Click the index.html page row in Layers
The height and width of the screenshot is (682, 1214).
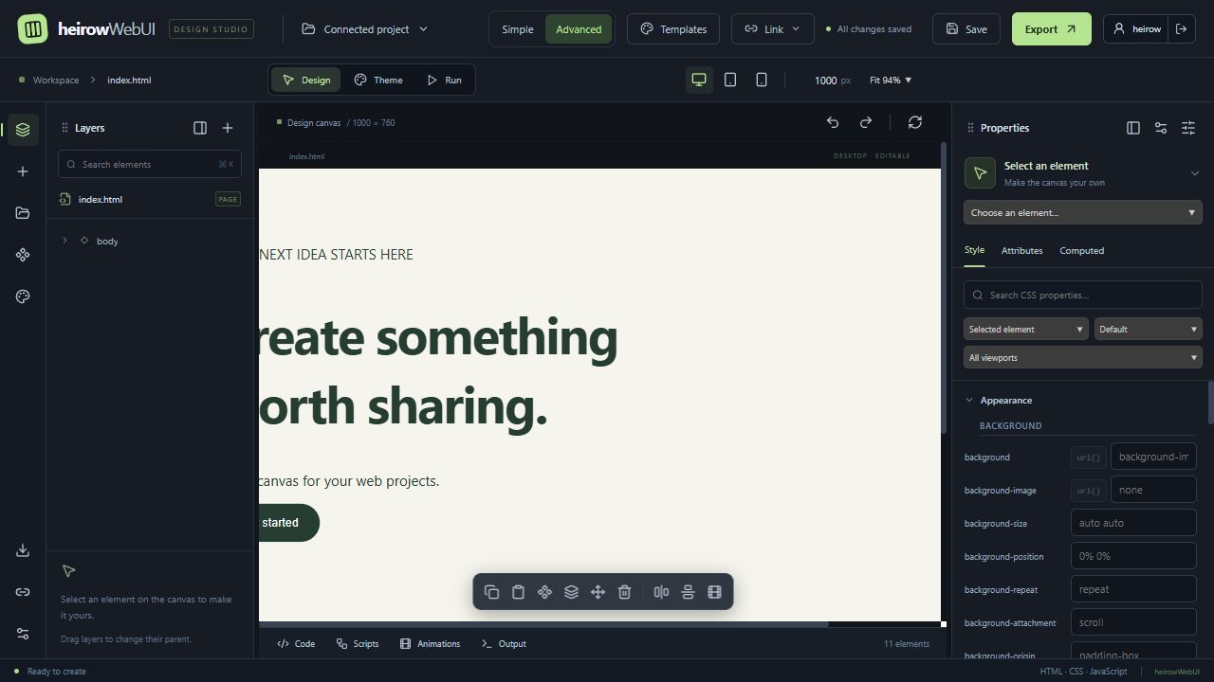click(x=150, y=199)
